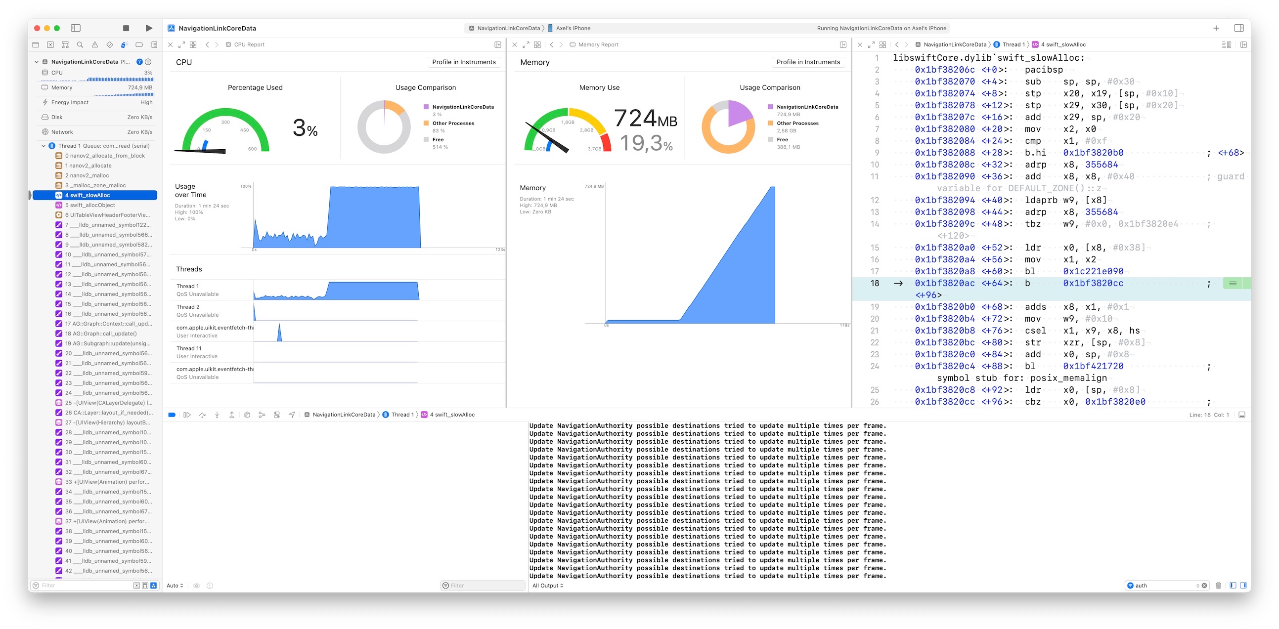Expand the CPU Report pane to full size

click(182, 44)
